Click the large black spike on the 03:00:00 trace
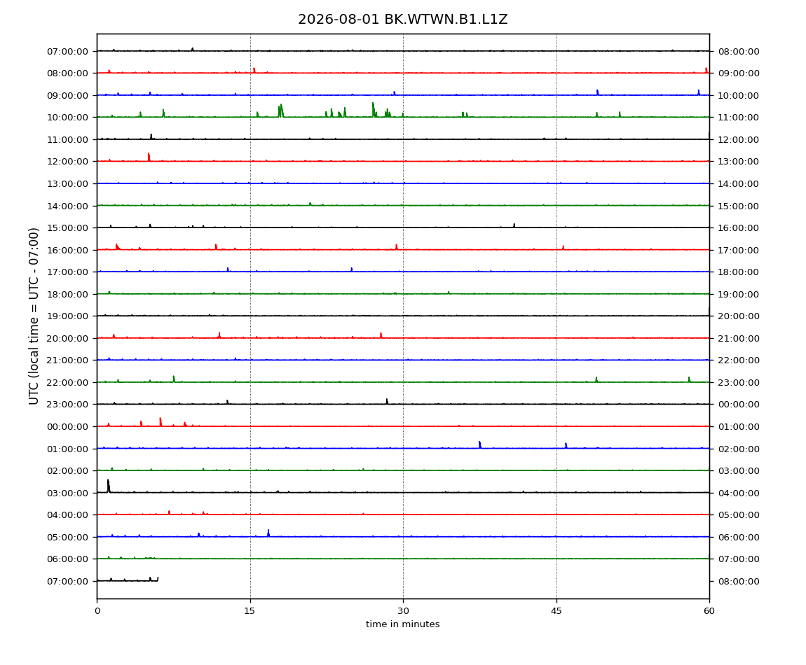The width and height of the screenshot is (806, 665). 109,486
